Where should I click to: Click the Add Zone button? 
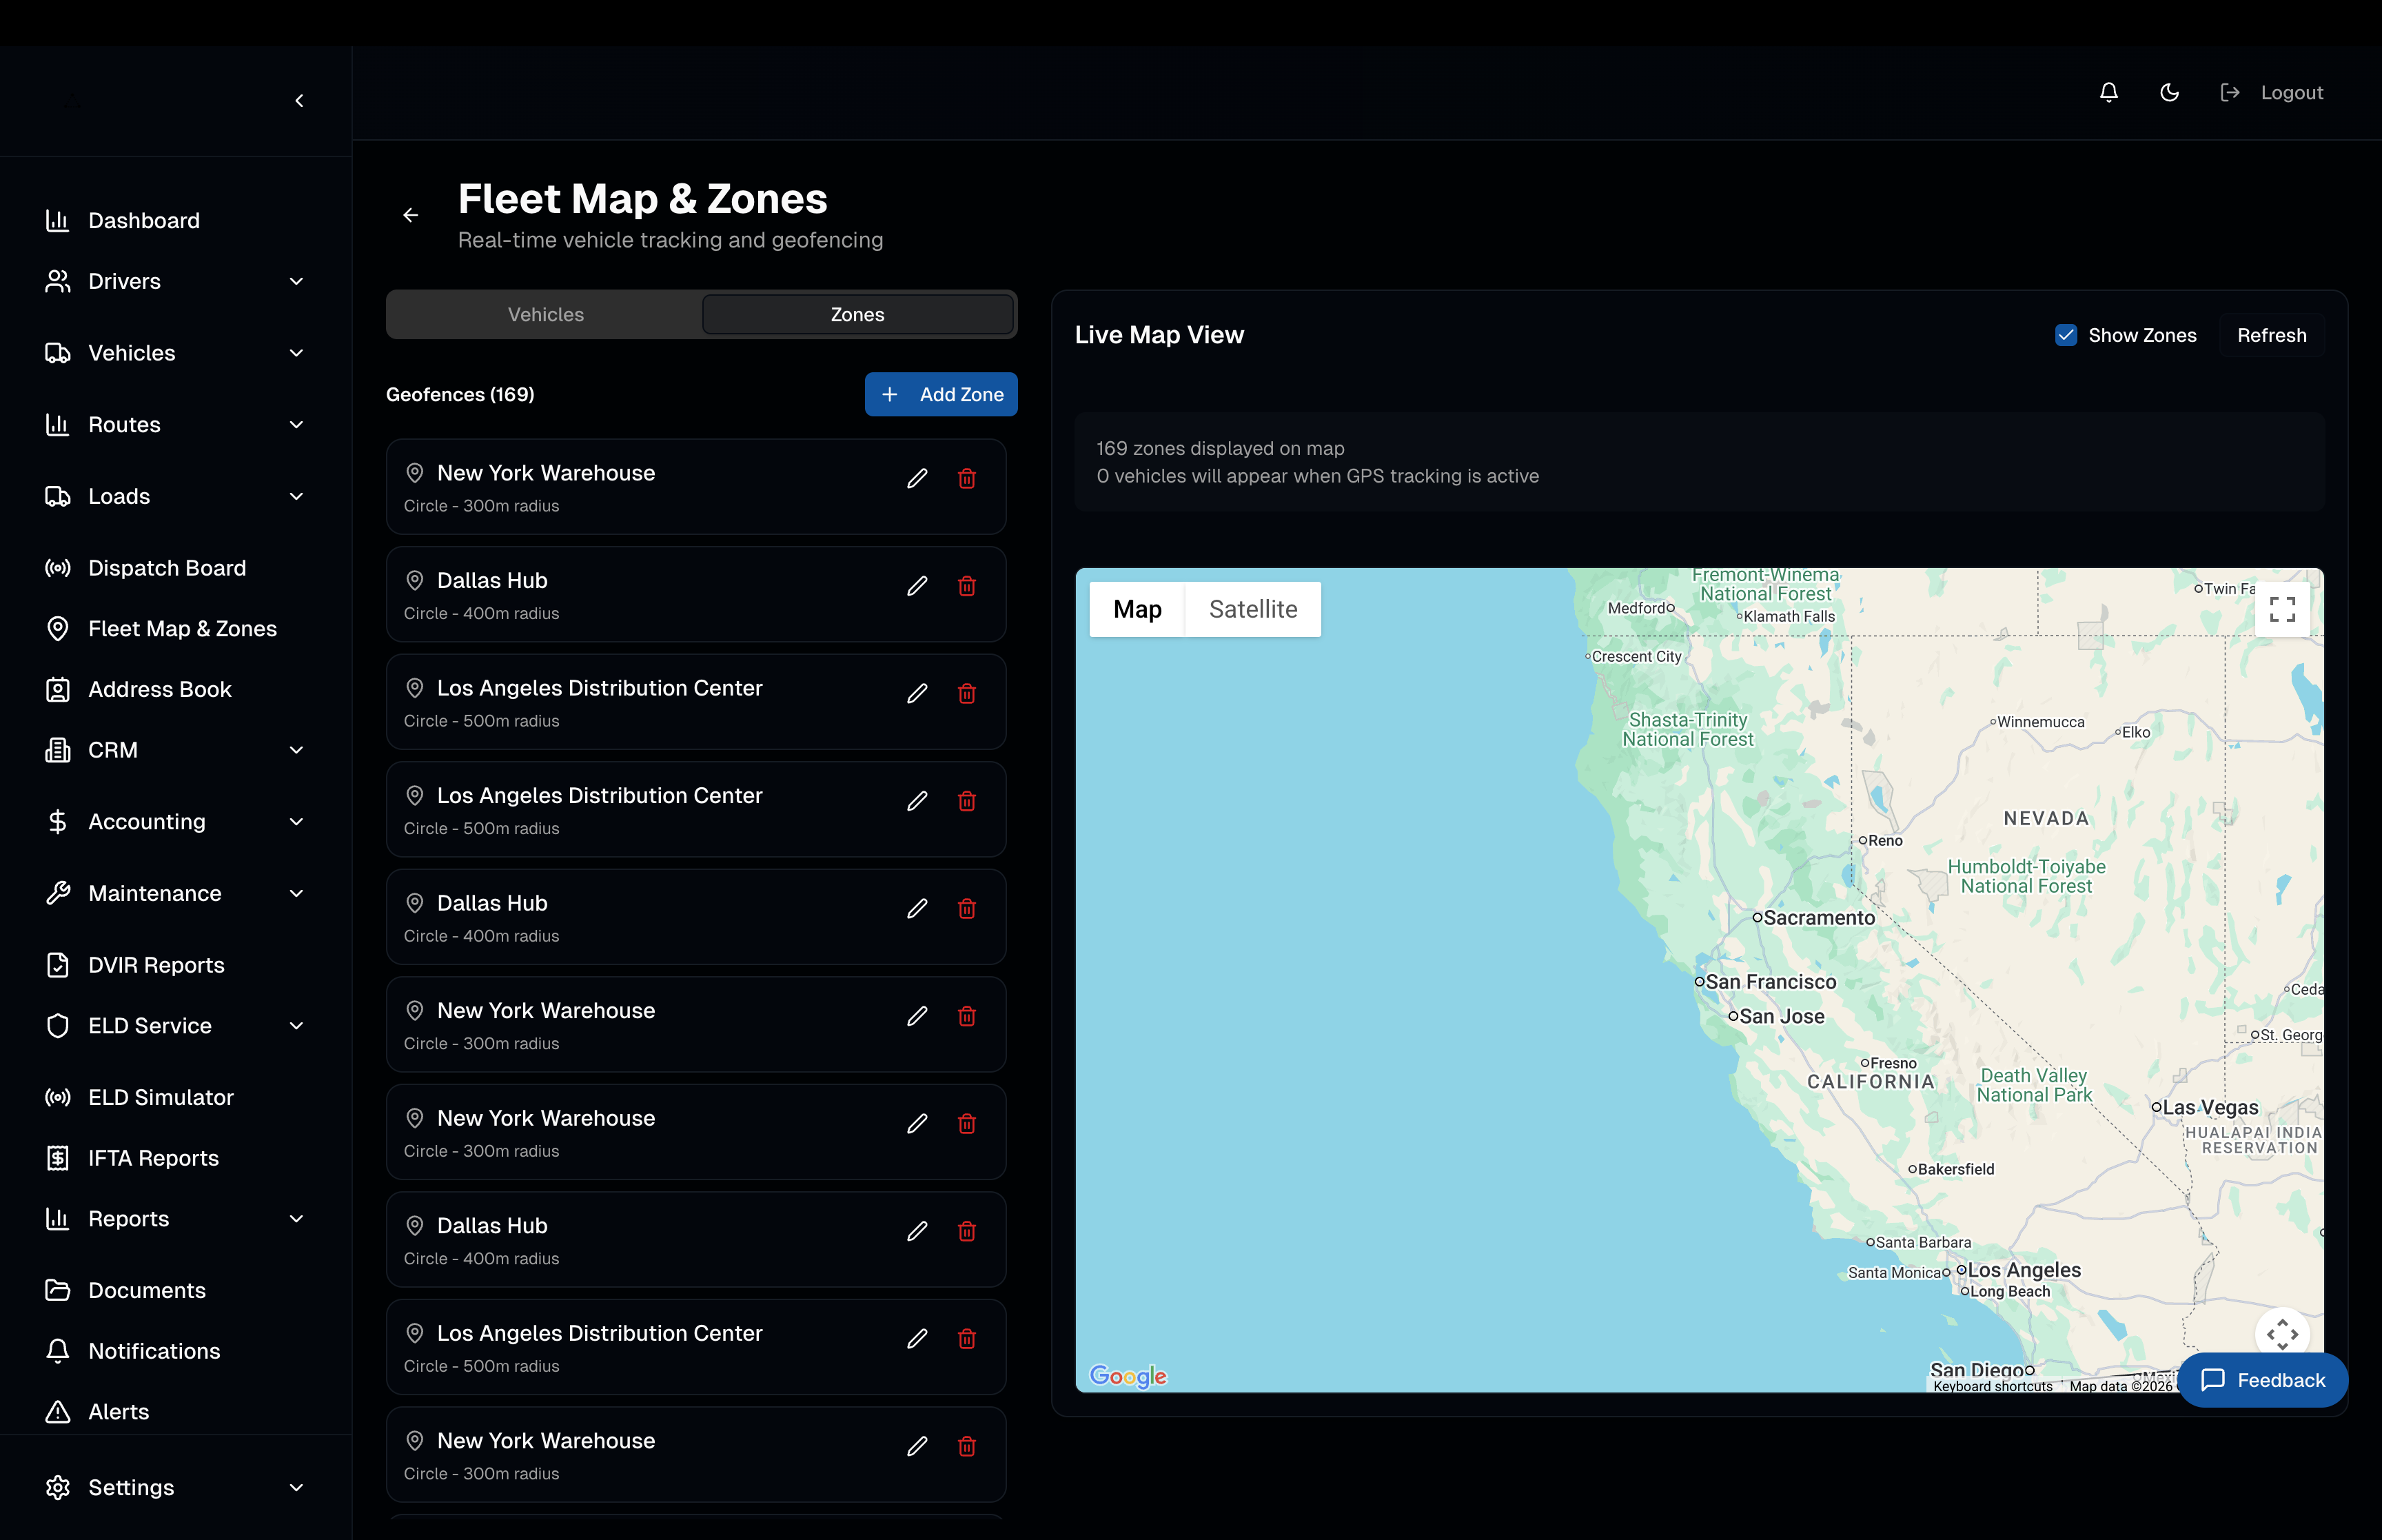click(x=941, y=394)
